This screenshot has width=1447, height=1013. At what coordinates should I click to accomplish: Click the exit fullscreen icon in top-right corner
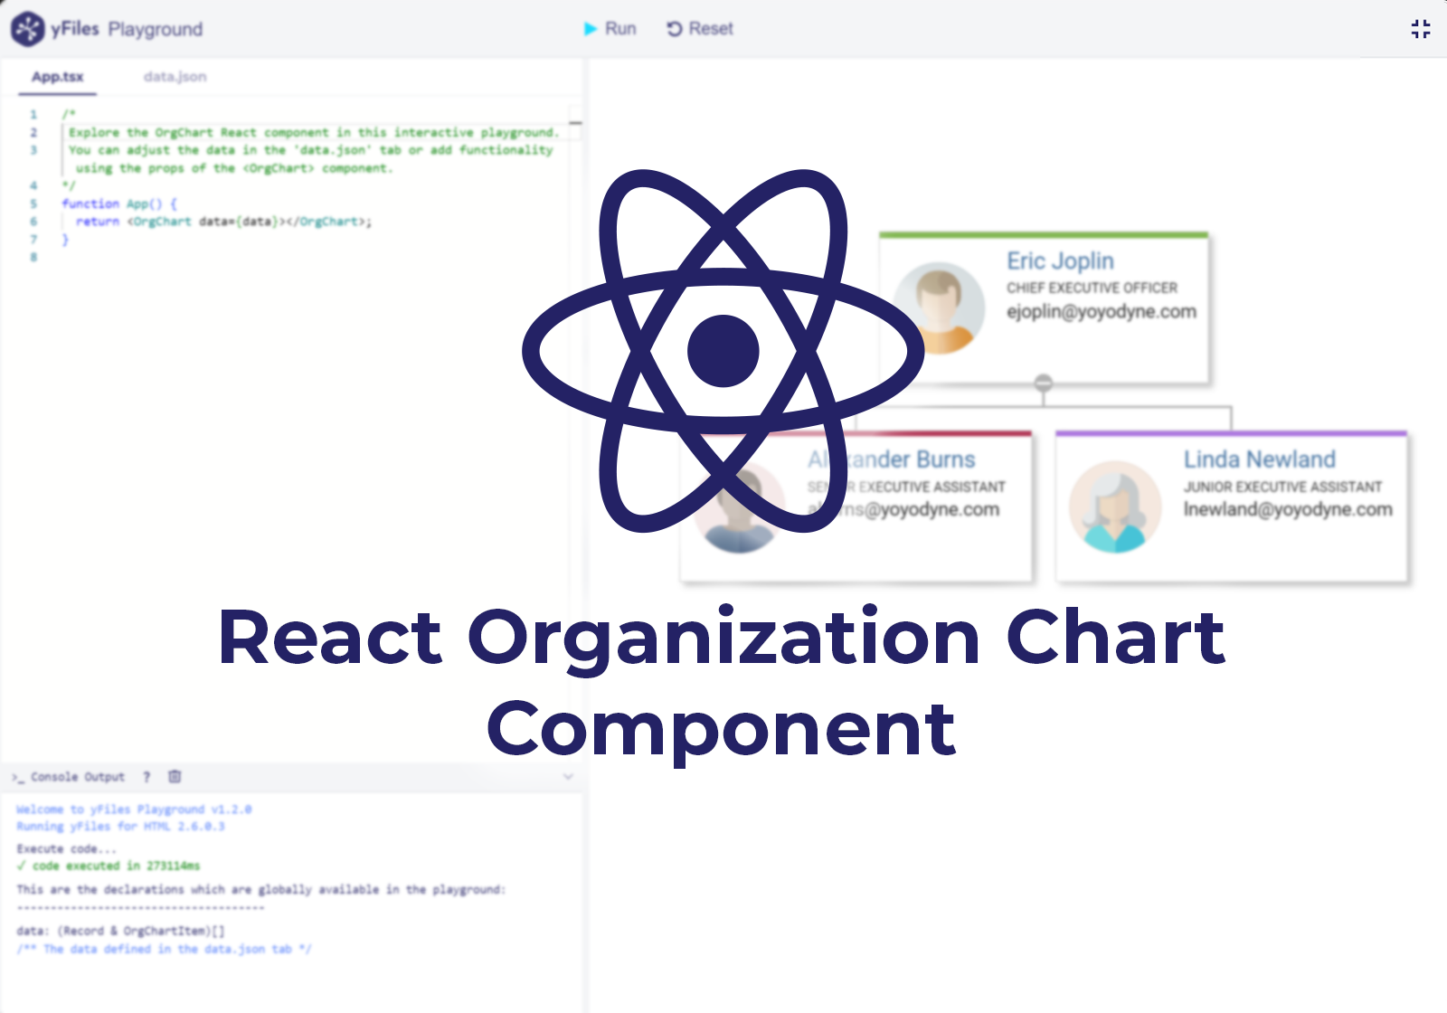point(1420,28)
